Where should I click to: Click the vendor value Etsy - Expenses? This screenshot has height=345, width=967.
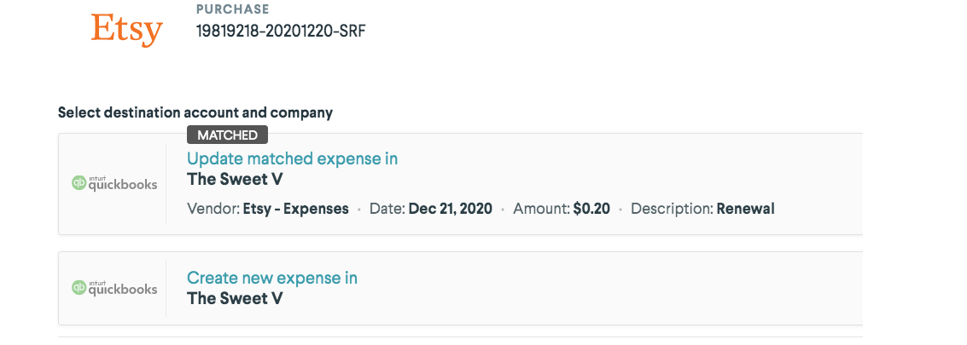coord(296,209)
